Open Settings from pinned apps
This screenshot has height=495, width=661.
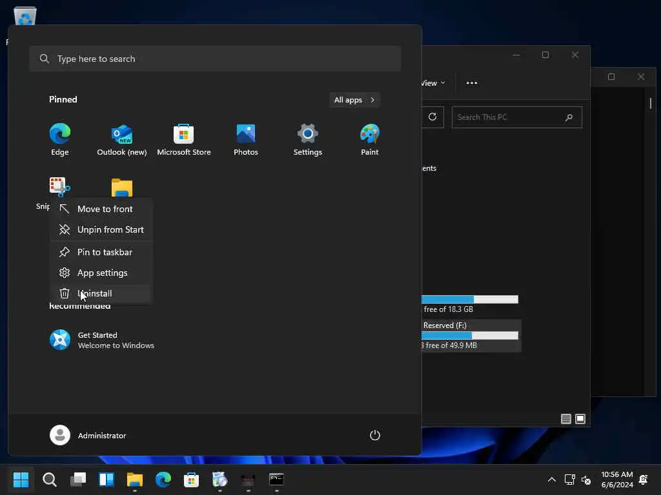(x=308, y=140)
